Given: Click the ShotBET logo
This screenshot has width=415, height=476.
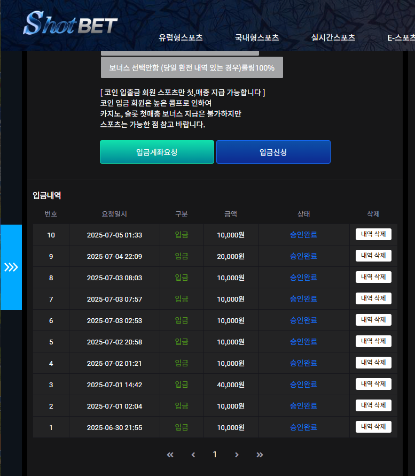Looking at the screenshot, I should pyautogui.click(x=70, y=24).
